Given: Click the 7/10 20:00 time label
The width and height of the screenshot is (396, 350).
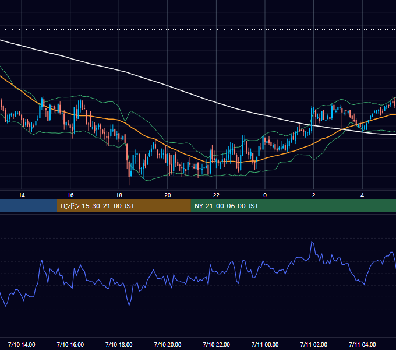Looking at the screenshot, I should point(168,344).
